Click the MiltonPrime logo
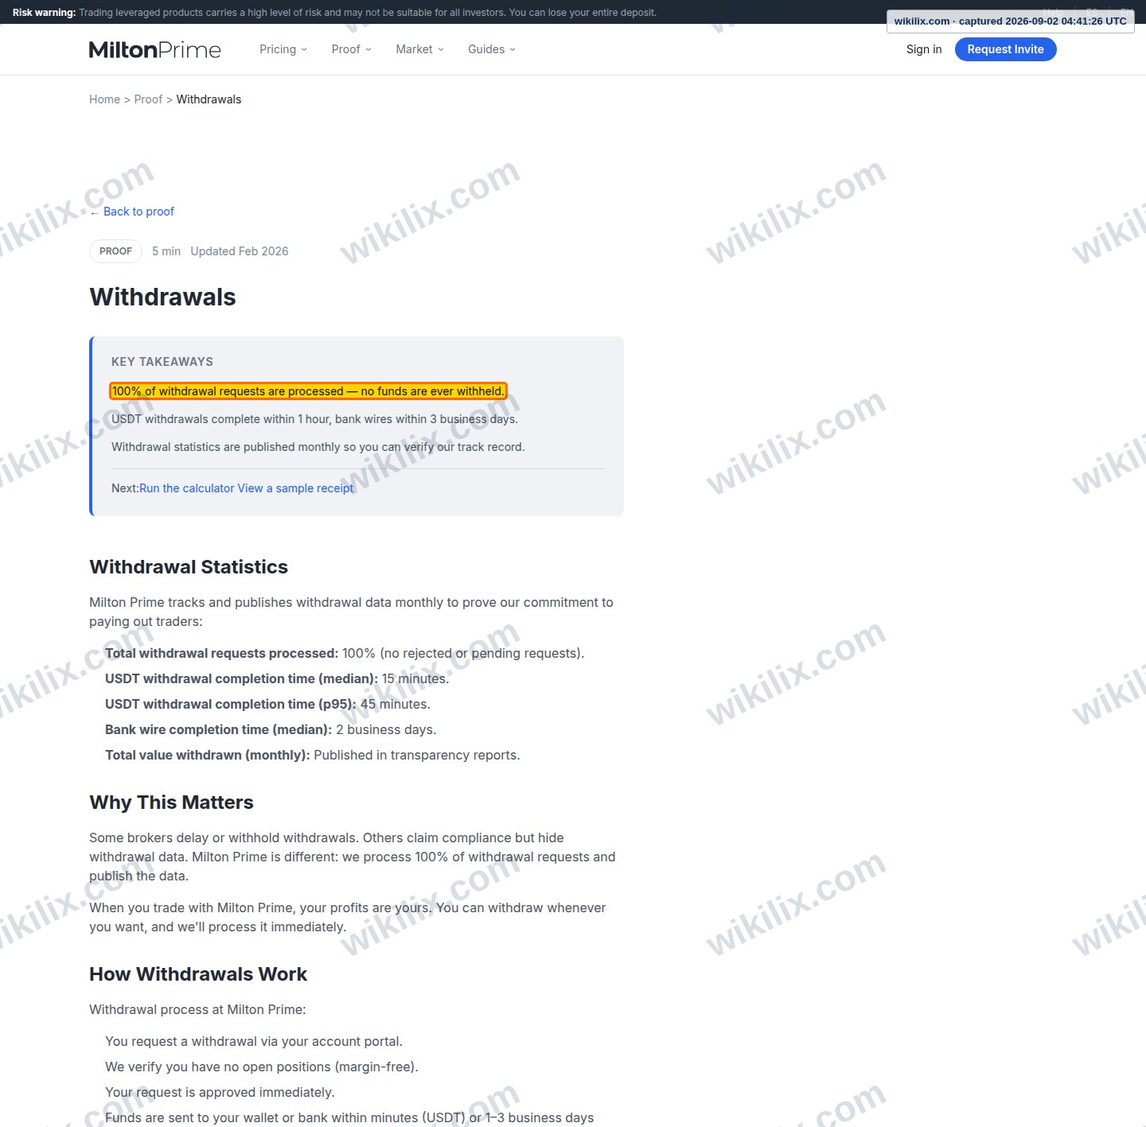Image resolution: width=1146 pixels, height=1127 pixels. [x=155, y=49]
